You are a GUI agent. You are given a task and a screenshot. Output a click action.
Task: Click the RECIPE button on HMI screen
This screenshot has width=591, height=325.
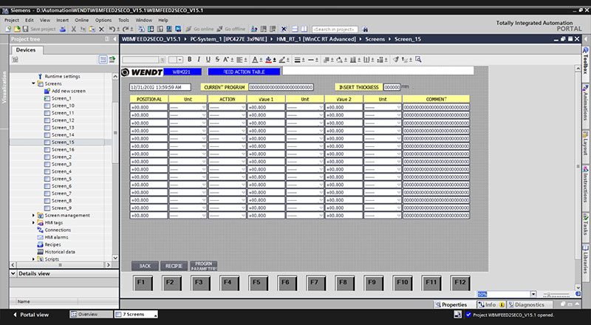click(x=174, y=266)
